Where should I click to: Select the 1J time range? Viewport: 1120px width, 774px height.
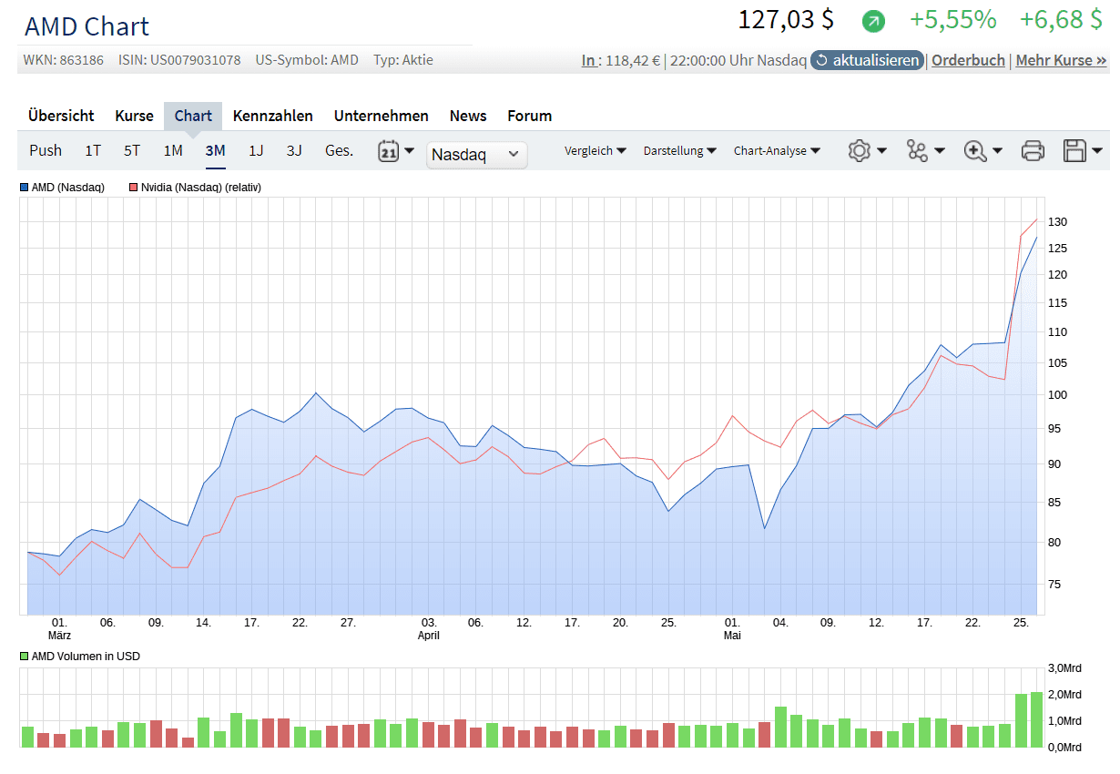click(x=256, y=150)
